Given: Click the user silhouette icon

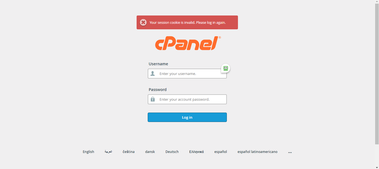Looking at the screenshot, I should (152, 74).
